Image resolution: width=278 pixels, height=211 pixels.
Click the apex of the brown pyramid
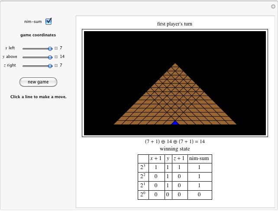click(x=175, y=65)
